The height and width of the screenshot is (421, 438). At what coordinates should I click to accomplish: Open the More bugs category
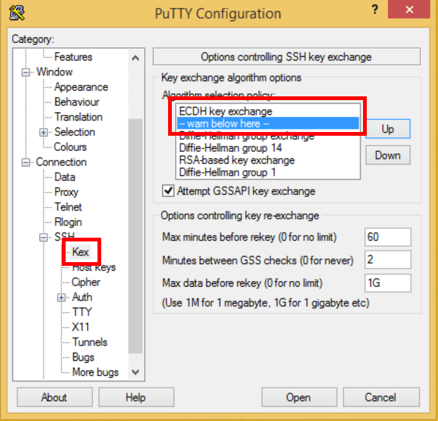coord(95,373)
